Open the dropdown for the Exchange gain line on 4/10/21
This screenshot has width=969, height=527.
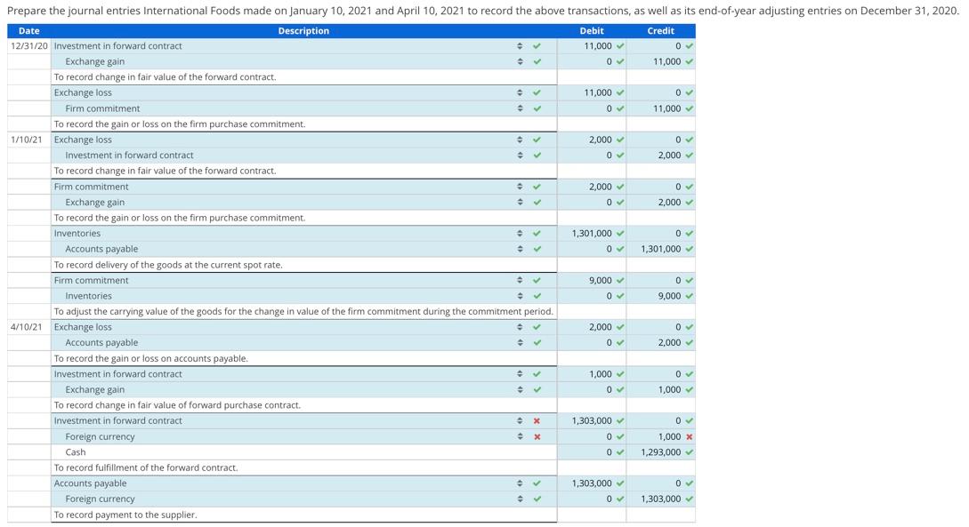[518, 389]
